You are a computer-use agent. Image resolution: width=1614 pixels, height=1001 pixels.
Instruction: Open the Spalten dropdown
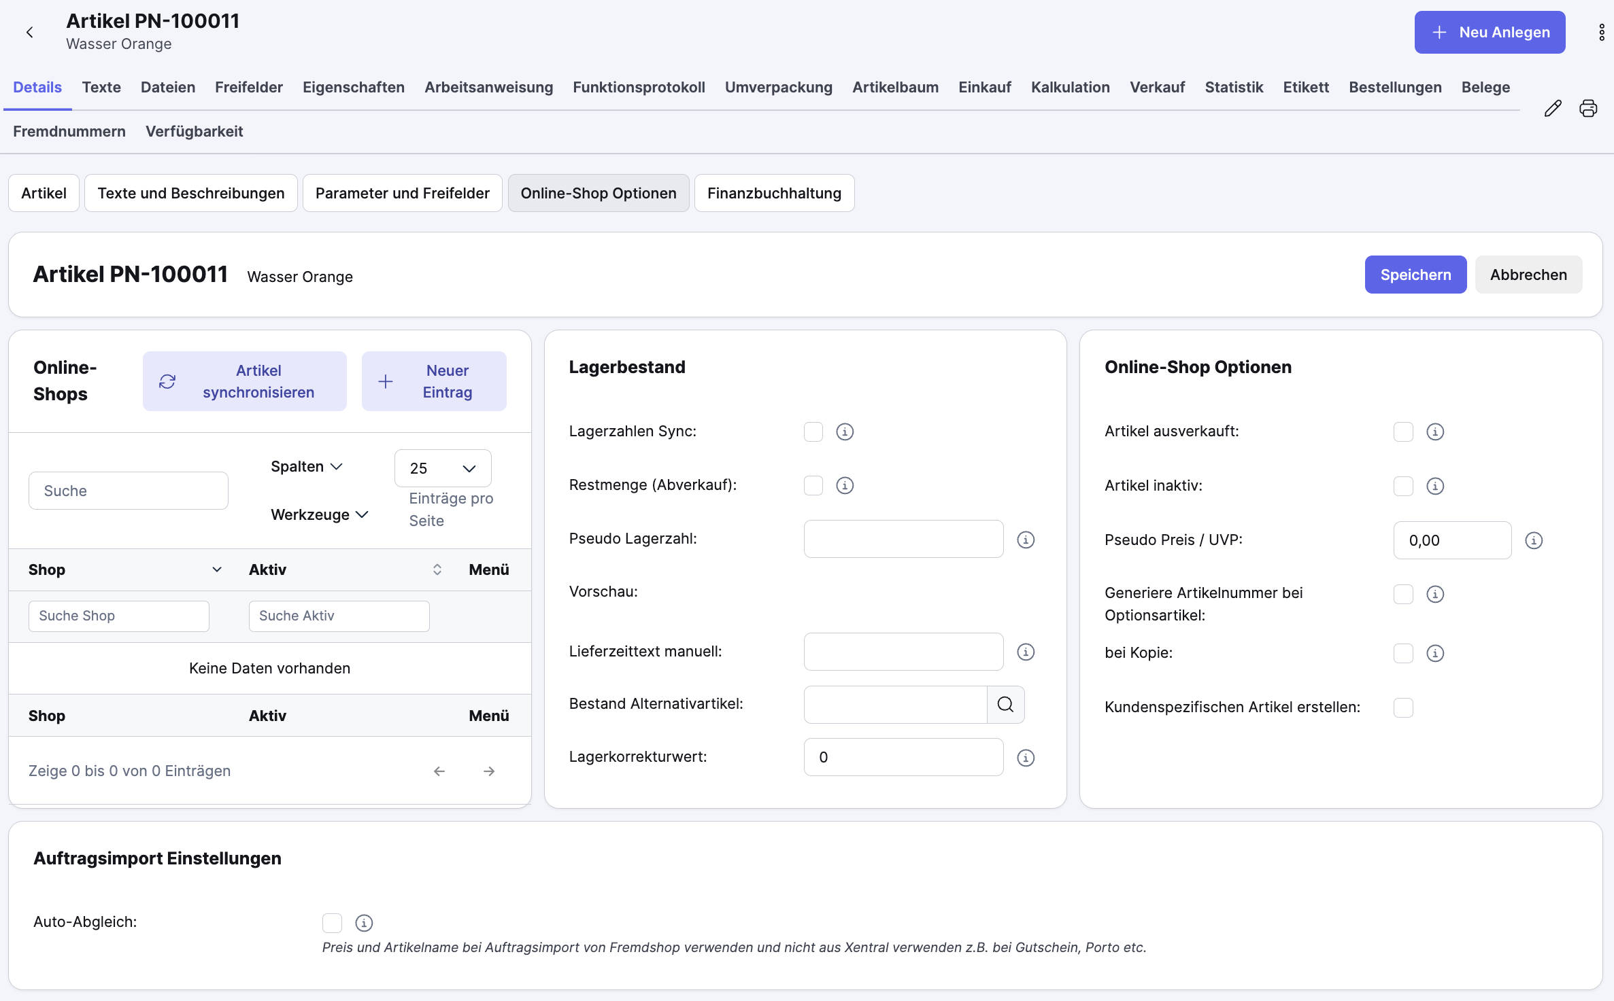click(305, 466)
